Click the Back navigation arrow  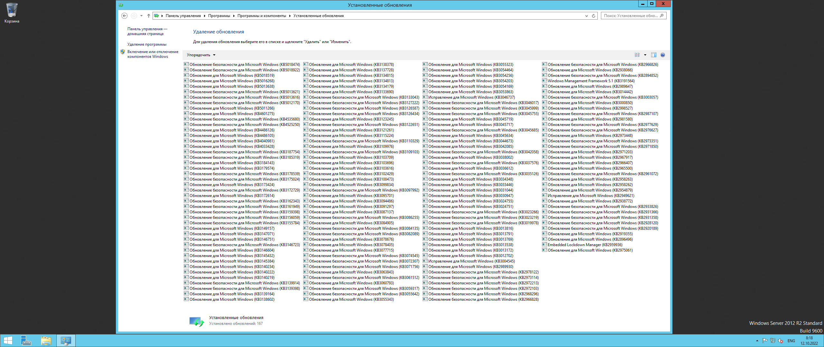(125, 16)
